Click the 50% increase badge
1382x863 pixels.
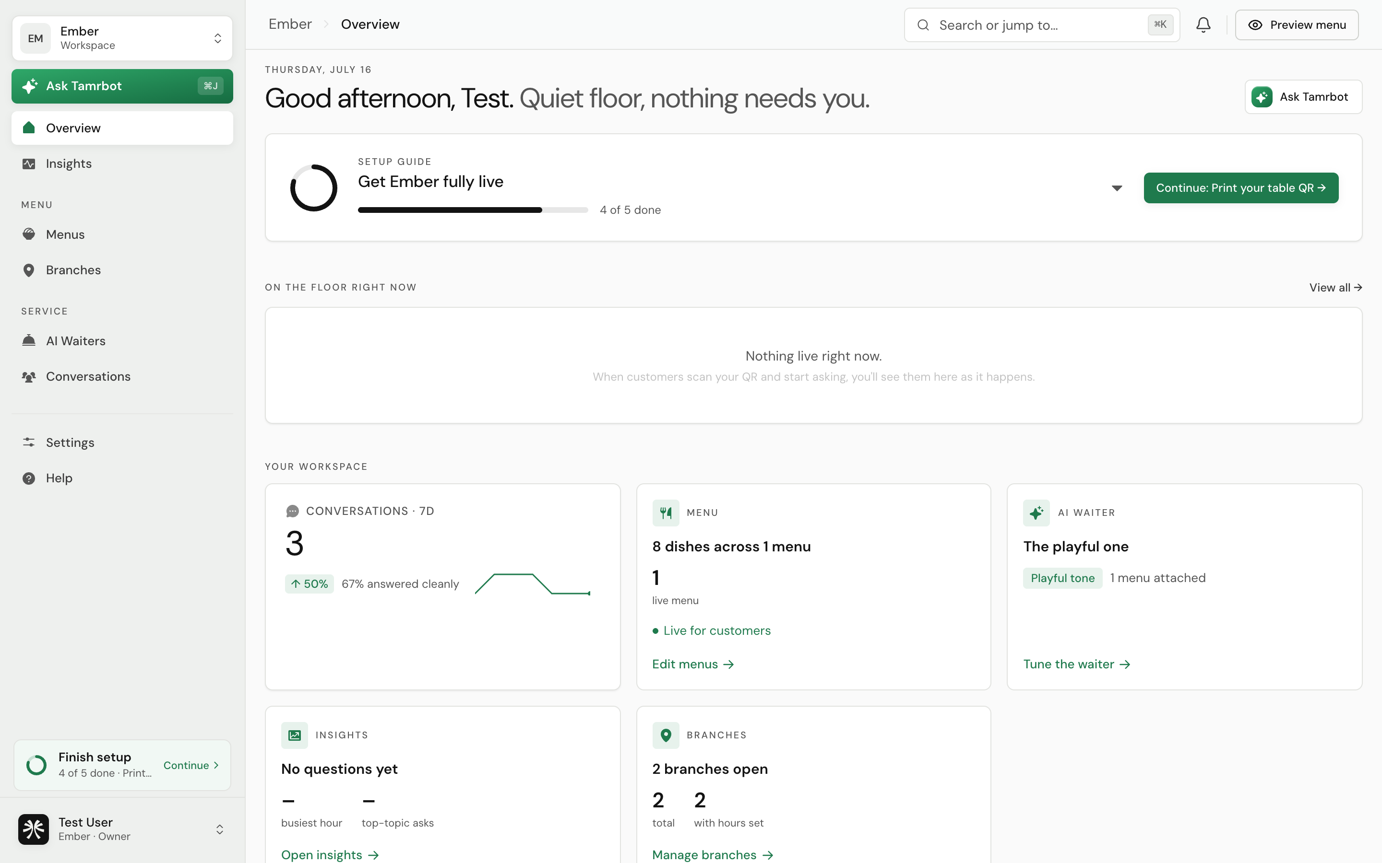tap(309, 584)
